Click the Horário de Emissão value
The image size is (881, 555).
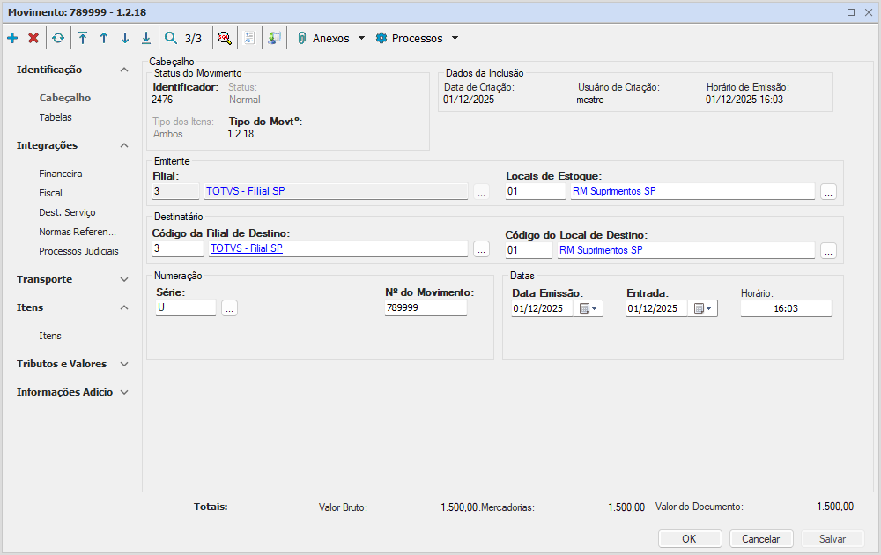tap(744, 100)
